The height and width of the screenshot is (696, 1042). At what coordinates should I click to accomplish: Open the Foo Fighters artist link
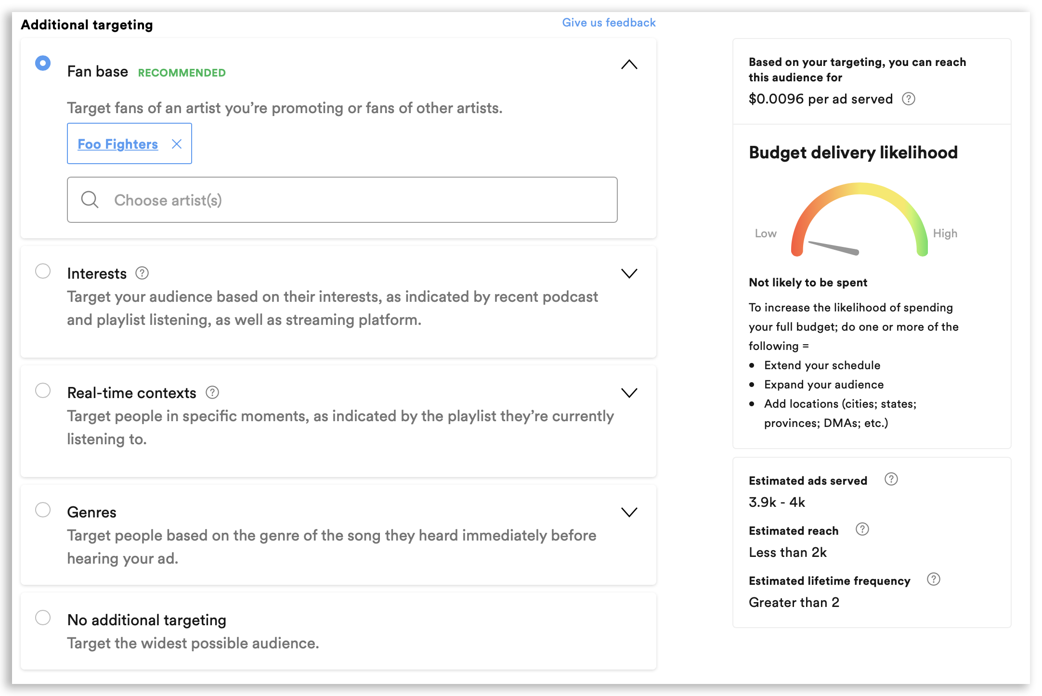point(118,144)
